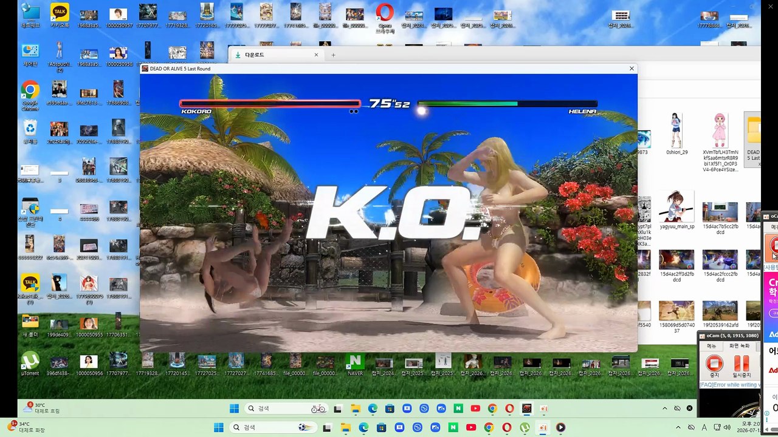Open the NAVER desktop shortcut

click(x=355, y=364)
